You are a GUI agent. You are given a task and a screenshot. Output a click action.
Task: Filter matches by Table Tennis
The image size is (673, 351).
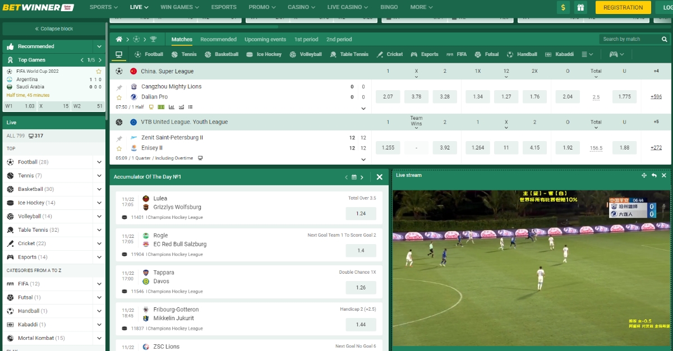[349, 54]
